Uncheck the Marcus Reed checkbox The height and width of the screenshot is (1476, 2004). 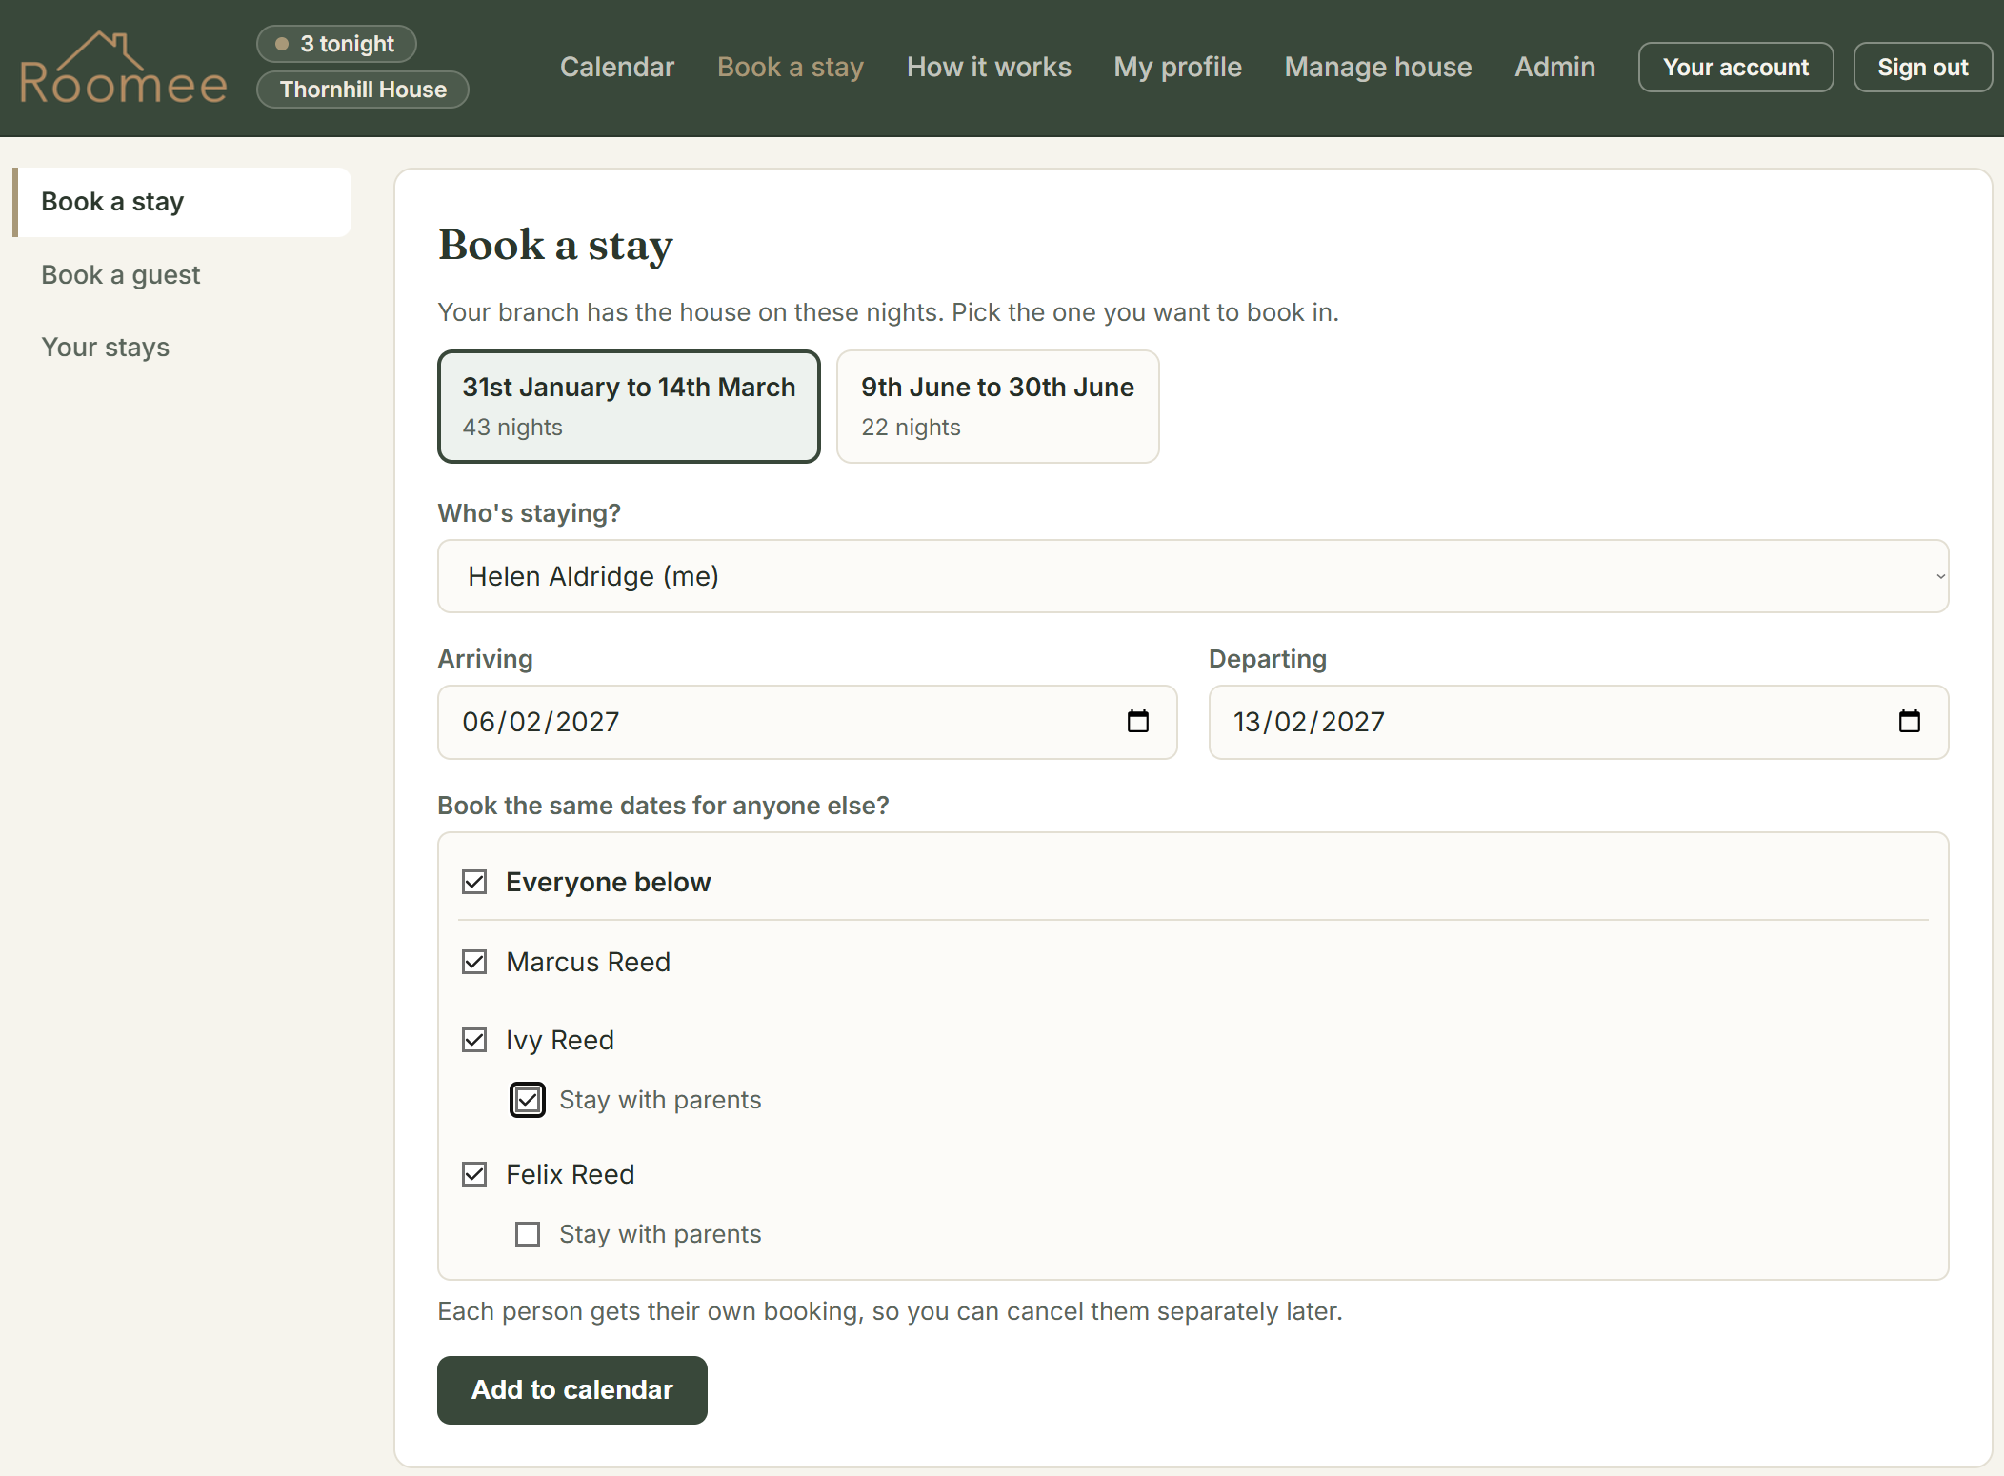[x=474, y=962]
